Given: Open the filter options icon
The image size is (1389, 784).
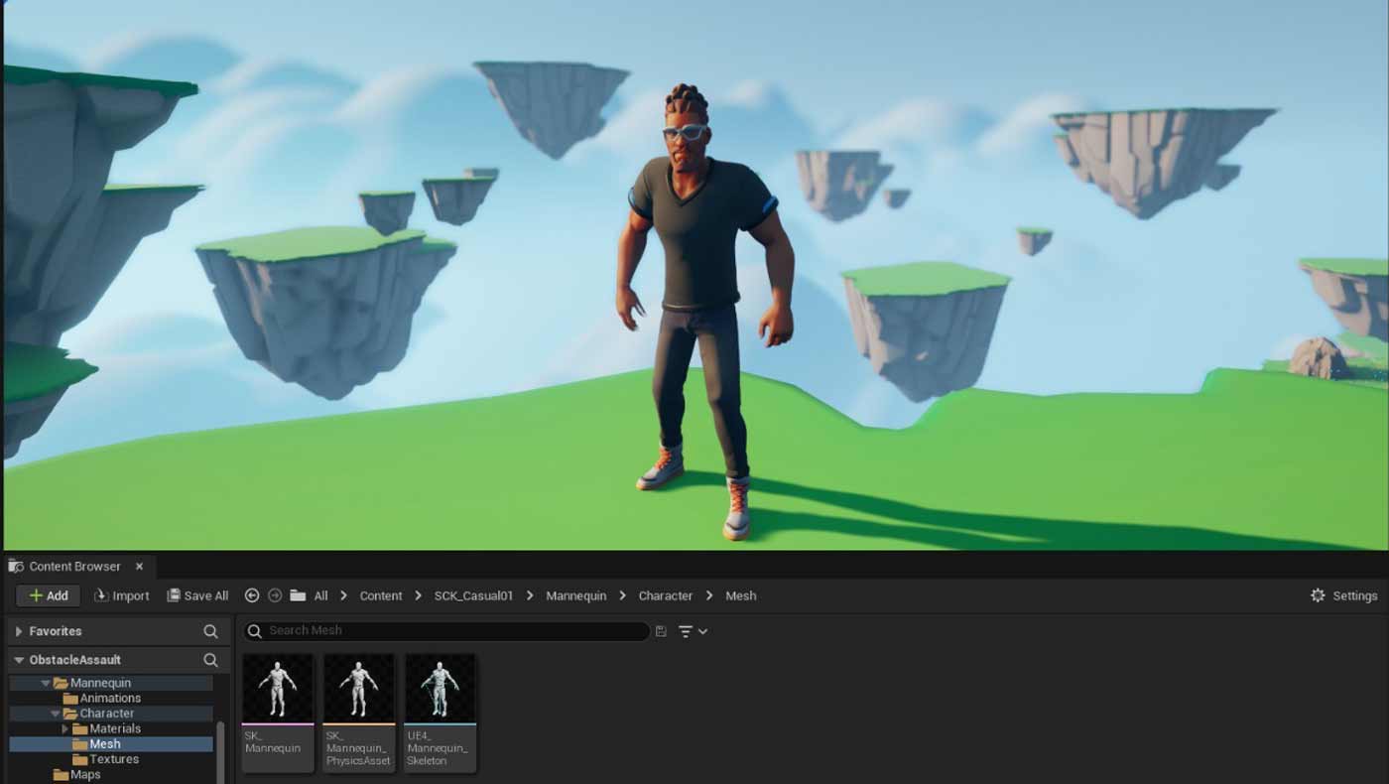Looking at the screenshot, I should point(692,631).
